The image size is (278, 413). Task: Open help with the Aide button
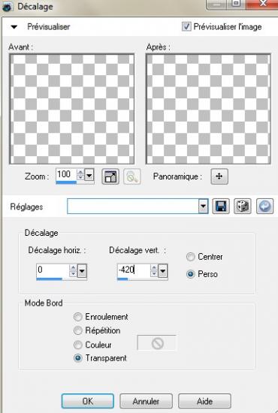204,401
